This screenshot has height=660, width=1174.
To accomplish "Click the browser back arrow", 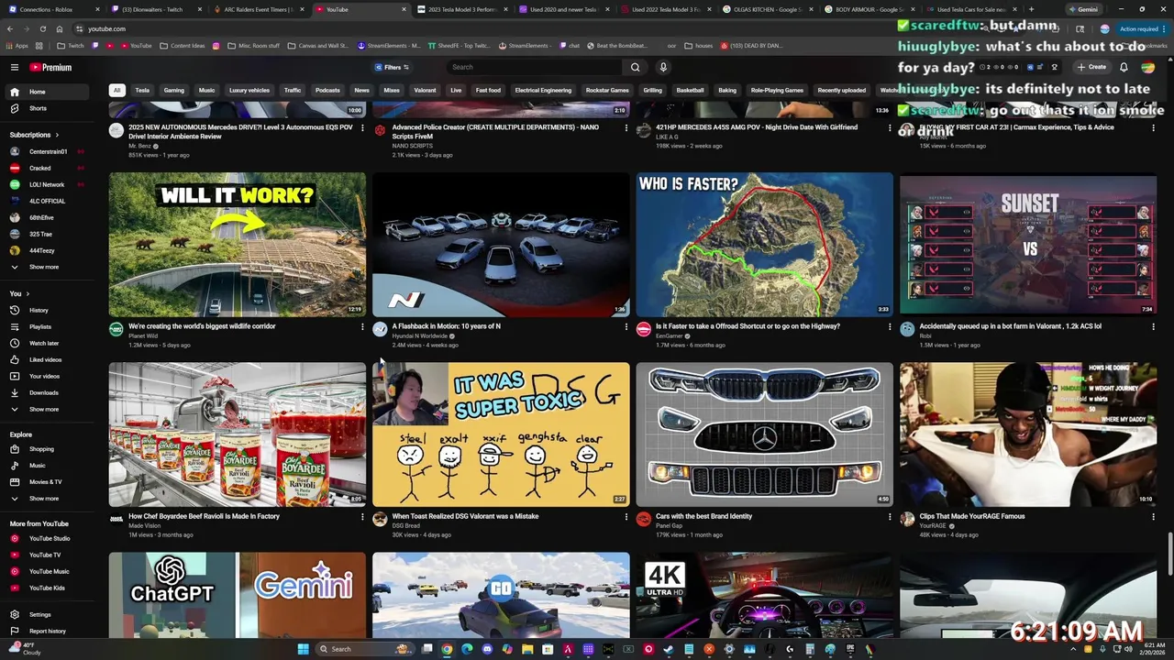I will pyautogui.click(x=9, y=28).
